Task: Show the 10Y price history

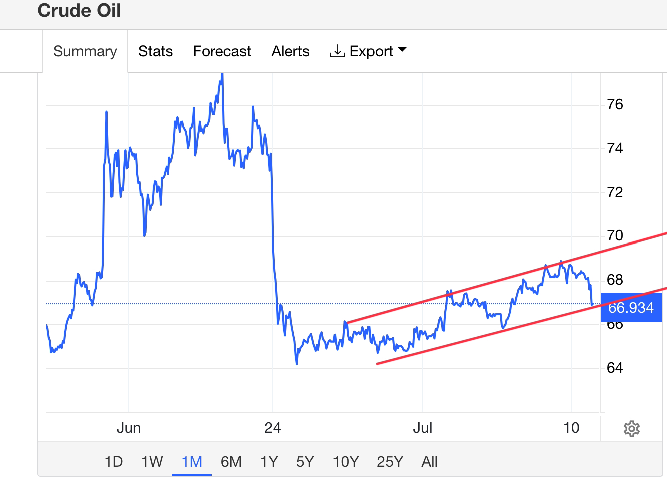Action: tap(346, 461)
